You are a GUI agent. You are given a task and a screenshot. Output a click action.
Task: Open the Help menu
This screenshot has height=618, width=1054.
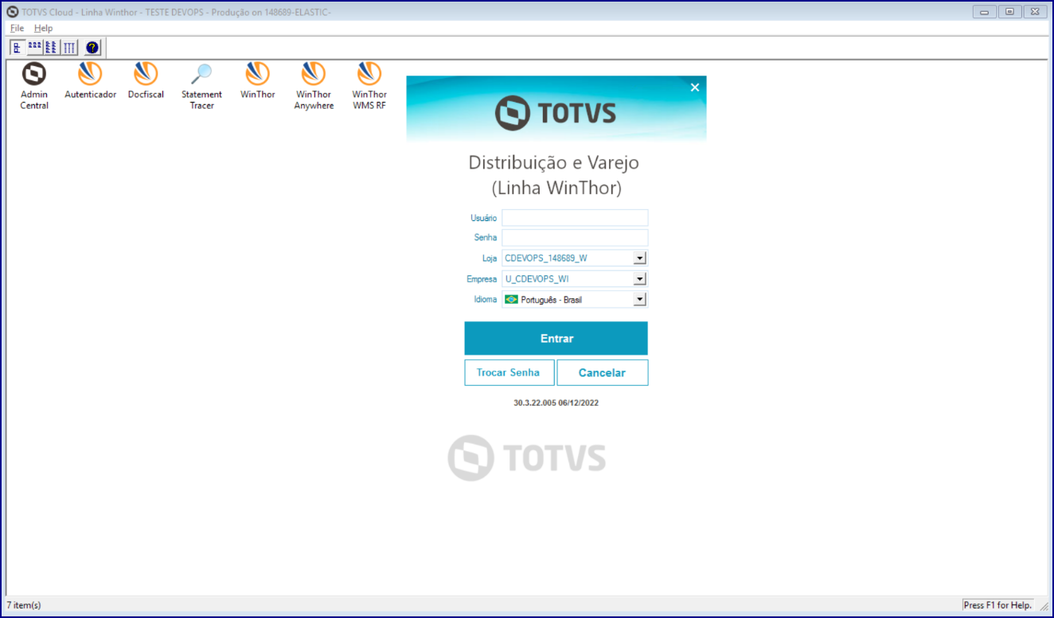point(43,28)
